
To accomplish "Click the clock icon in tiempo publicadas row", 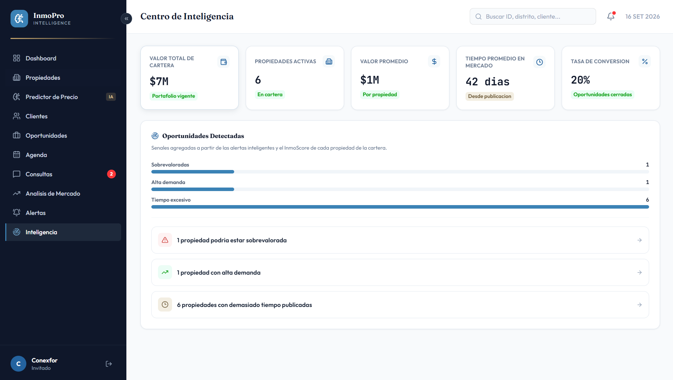I will (165, 305).
